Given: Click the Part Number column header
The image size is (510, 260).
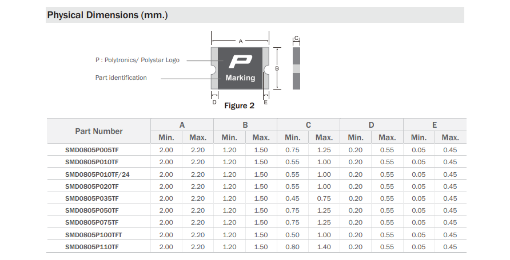Looking at the screenshot, I should pos(99,131).
